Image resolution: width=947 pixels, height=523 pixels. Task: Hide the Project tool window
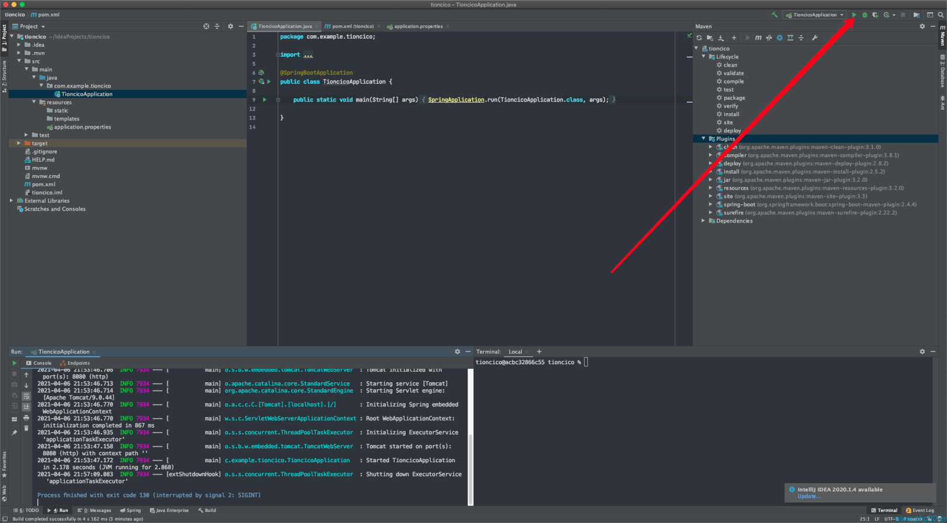pyautogui.click(x=241, y=26)
